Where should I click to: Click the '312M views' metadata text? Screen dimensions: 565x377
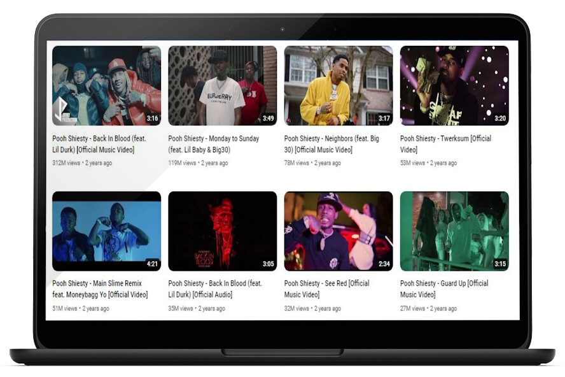(66, 163)
